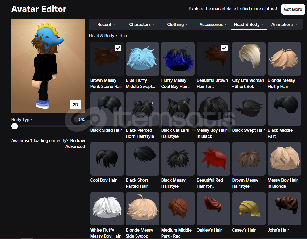307x239 pixels.
Task: Click the Get More button
Action: point(293,9)
